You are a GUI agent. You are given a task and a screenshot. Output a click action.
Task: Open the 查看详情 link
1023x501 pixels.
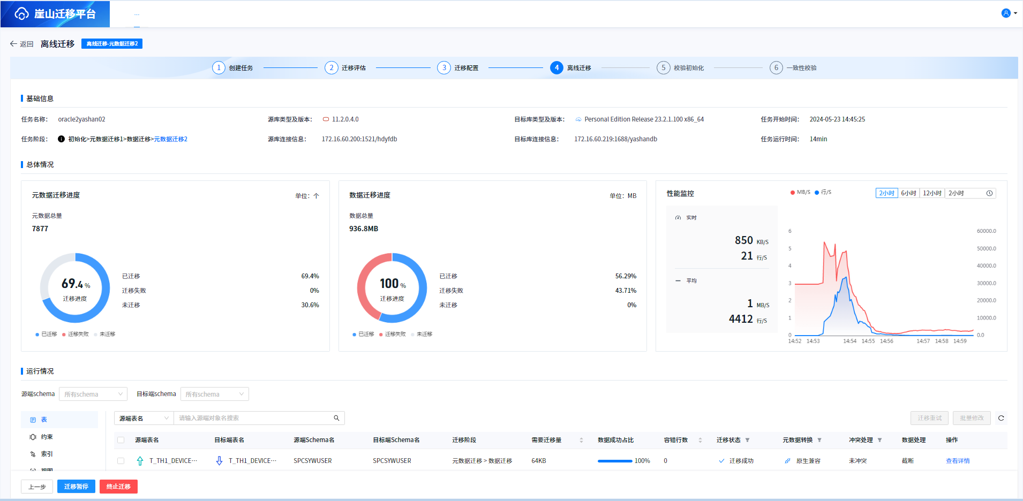click(958, 461)
